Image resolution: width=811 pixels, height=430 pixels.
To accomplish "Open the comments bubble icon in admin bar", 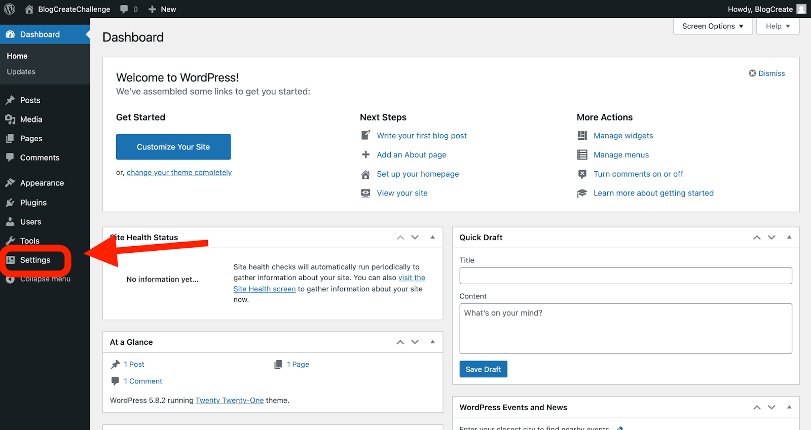I will (x=124, y=9).
